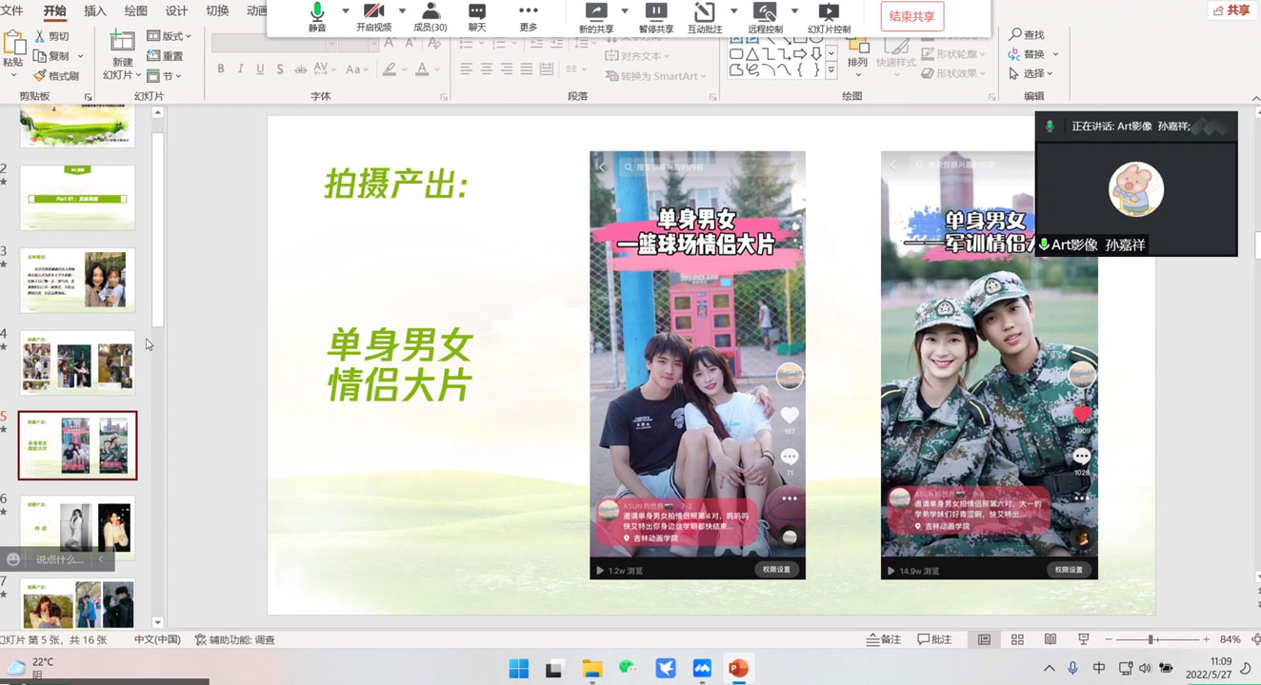Click the interactive annotation (互动批注) icon
This screenshot has height=685, width=1261.
pos(704,16)
